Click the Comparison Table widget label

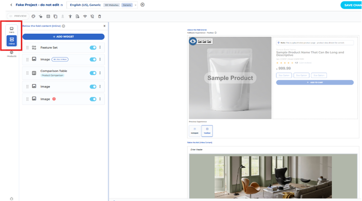pos(54,71)
